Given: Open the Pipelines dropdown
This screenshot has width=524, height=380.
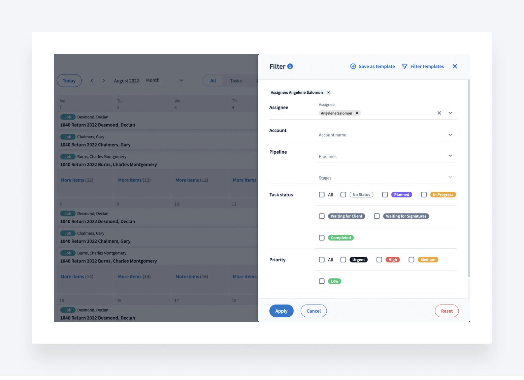Looking at the screenshot, I should (450, 156).
